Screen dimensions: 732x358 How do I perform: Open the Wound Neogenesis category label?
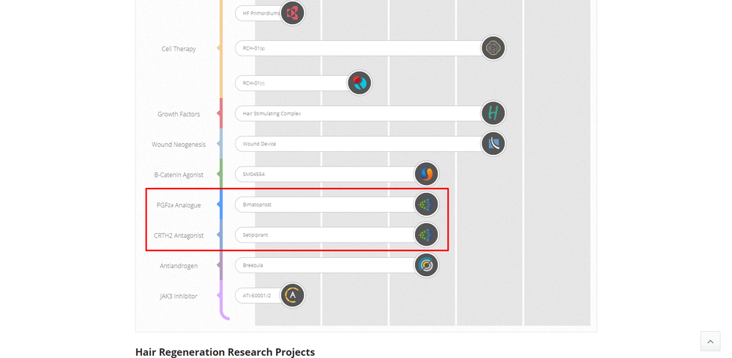(x=177, y=145)
